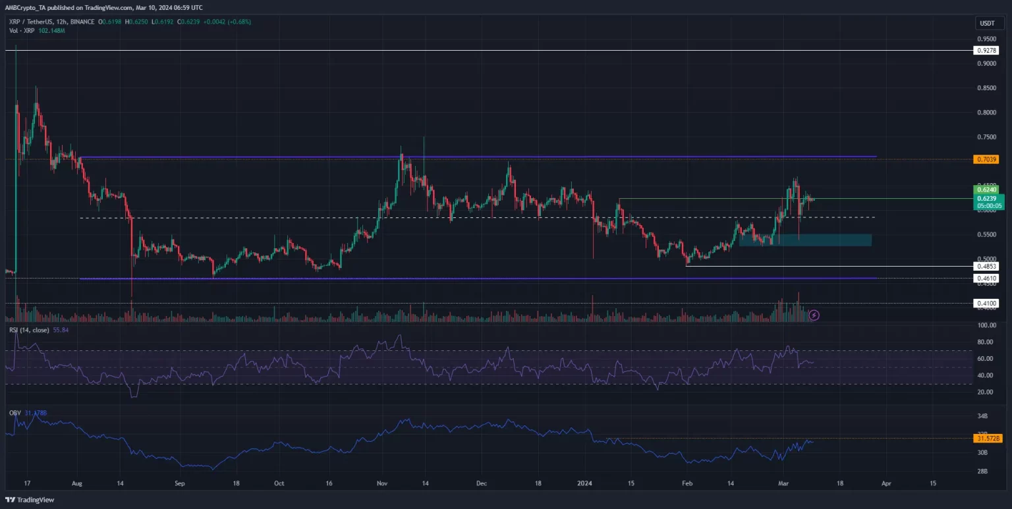Screen dimensions: 1012x509
Task: Select the teal demand zone rectangle
Action: point(805,240)
